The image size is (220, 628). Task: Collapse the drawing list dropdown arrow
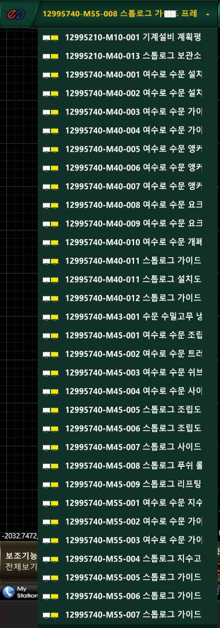tap(207, 15)
